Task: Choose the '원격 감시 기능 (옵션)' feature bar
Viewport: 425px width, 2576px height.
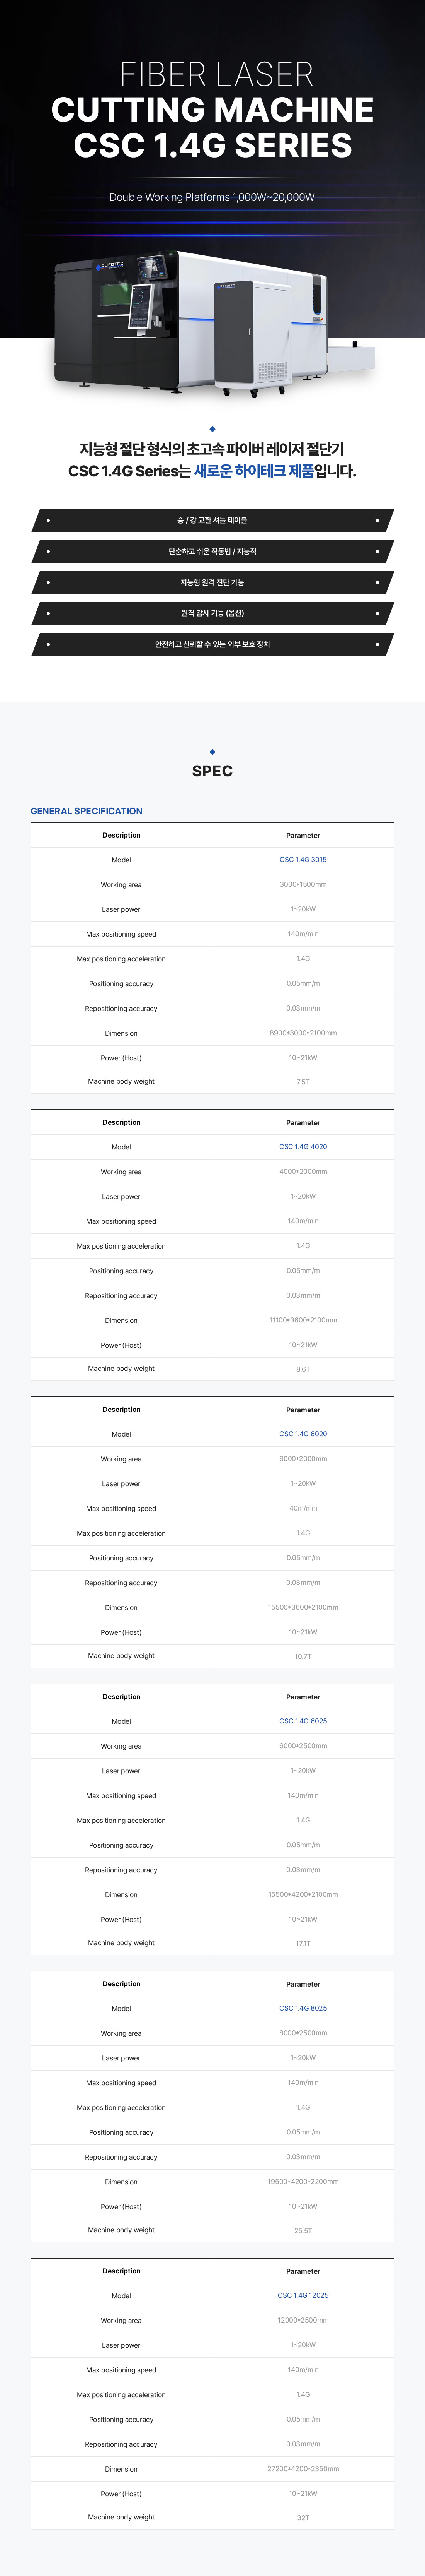Action: tap(212, 613)
